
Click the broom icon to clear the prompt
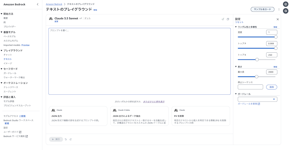[223, 19]
